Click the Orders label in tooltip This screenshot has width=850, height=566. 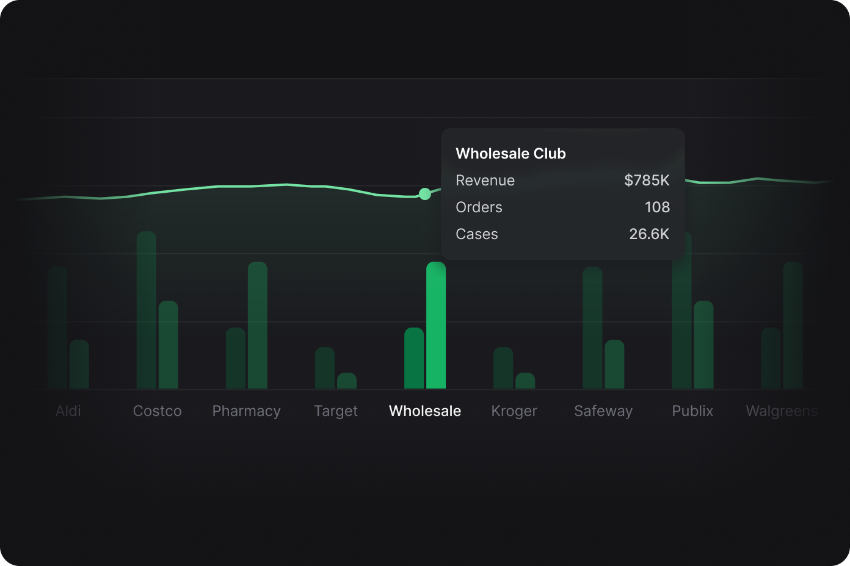point(479,207)
